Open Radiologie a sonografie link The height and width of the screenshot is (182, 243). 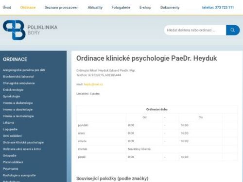(19, 175)
